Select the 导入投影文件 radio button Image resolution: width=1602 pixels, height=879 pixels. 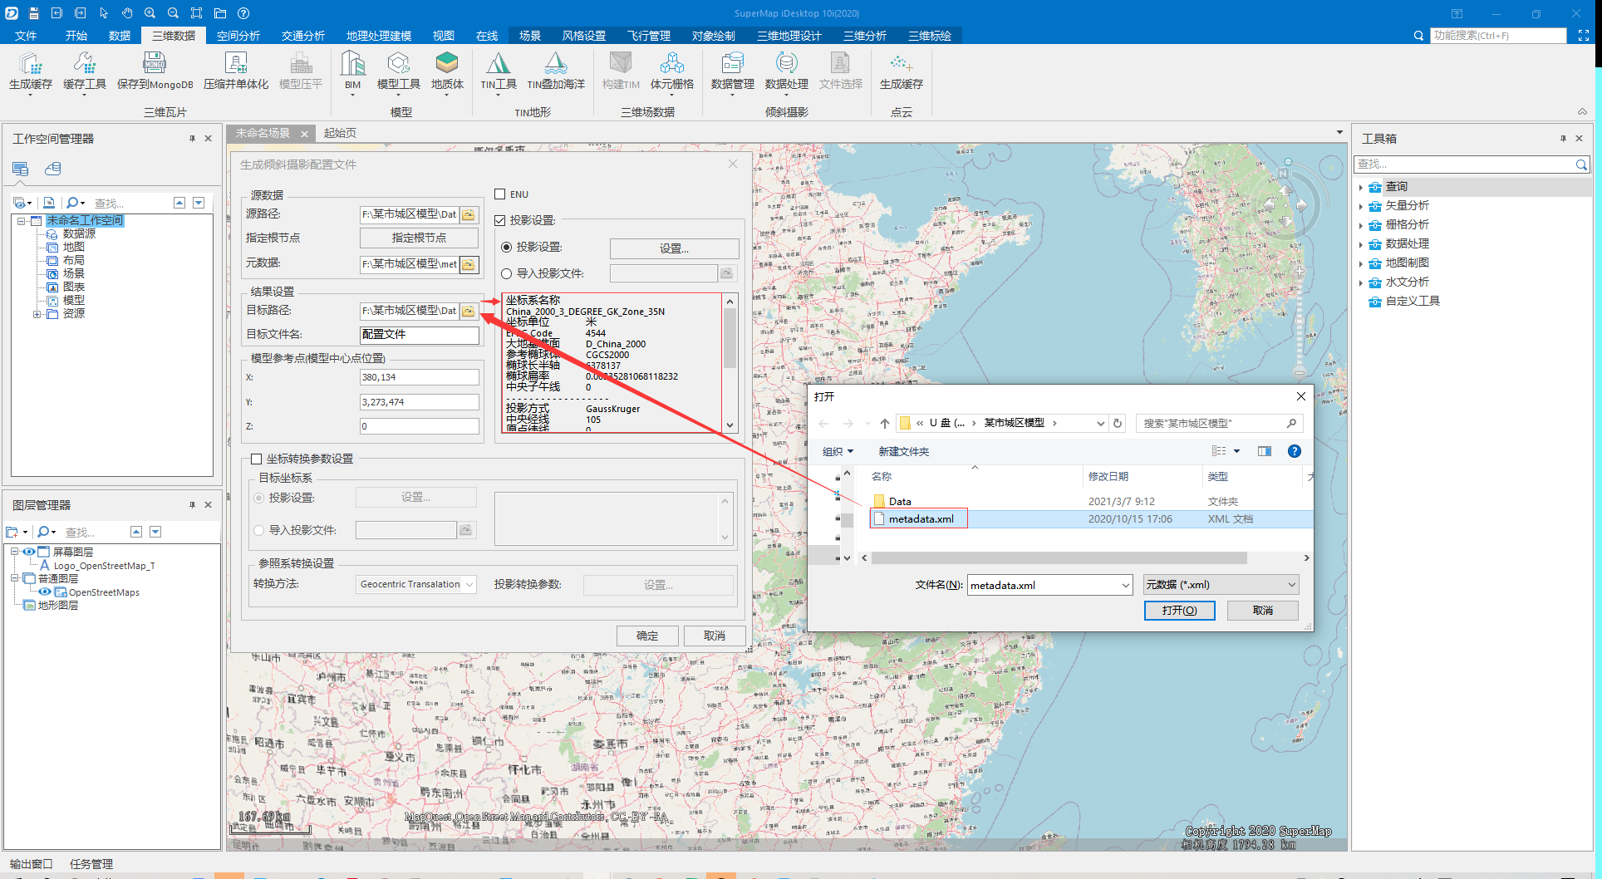(x=506, y=273)
